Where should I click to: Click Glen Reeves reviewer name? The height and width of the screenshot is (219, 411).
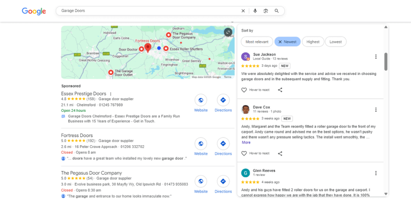pos(264,171)
